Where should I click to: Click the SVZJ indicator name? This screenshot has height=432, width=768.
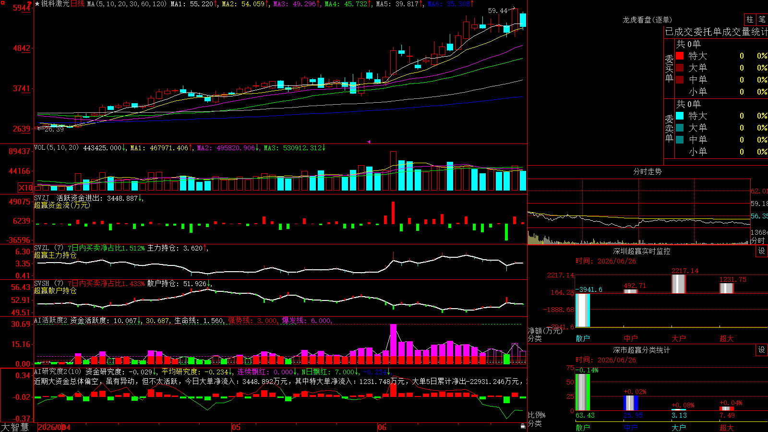pos(41,198)
